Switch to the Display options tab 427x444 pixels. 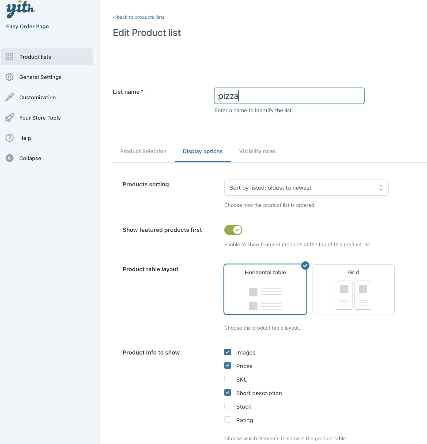(x=203, y=151)
